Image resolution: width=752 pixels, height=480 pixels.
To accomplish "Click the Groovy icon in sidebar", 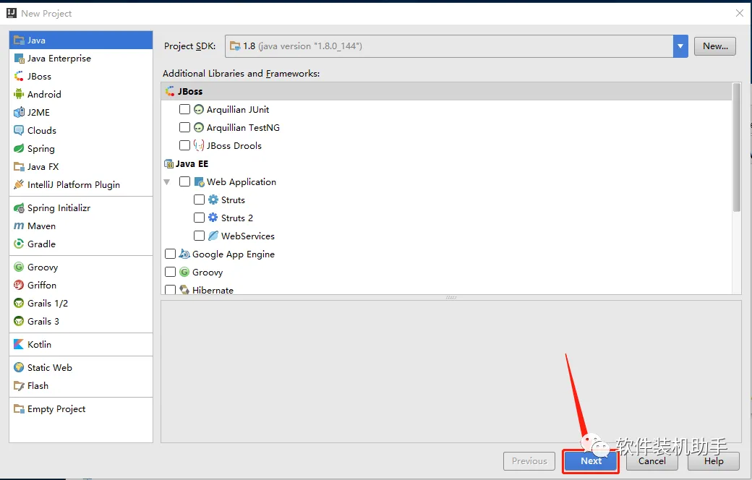I will click(20, 267).
